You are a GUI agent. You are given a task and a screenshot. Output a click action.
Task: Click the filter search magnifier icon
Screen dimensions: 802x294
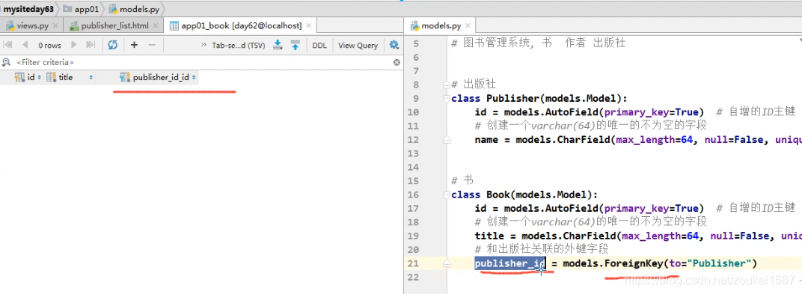tap(6, 62)
